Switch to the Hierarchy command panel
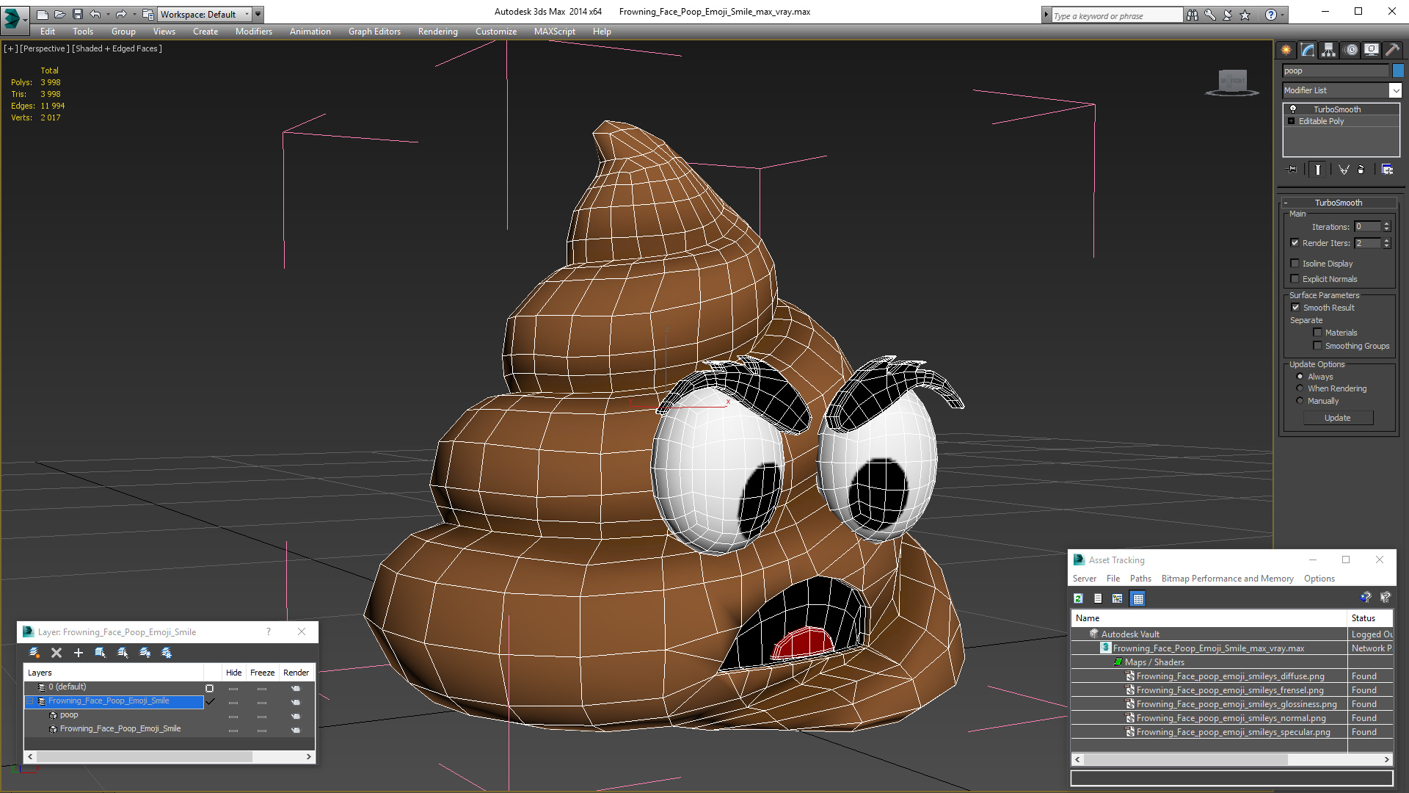 click(x=1329, y=50)
